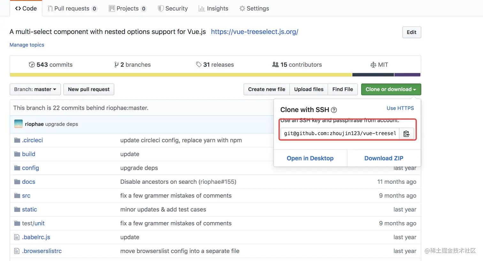Click the Find File button
The image size is (483, 261).
[343, 89]
